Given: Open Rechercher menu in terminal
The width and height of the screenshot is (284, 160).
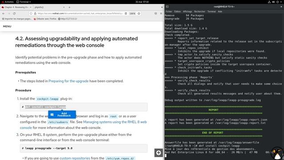Looking at the screenshot, I should tap(200, 12).
